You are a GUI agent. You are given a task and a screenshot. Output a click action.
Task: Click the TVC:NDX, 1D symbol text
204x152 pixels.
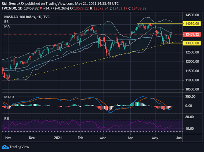(12, 8)
